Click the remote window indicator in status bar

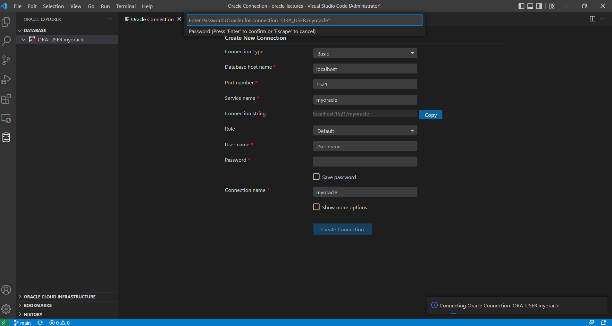[4, 322]
